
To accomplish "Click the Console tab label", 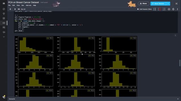I will (12, 99).
